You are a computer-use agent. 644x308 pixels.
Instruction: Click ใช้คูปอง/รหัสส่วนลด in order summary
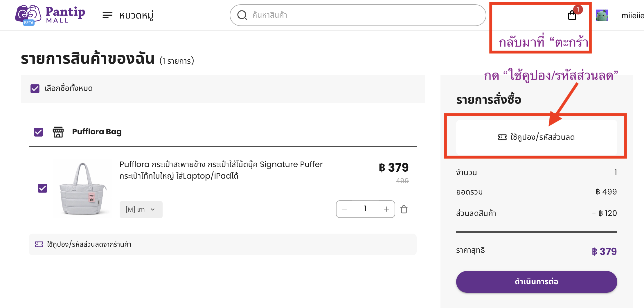(537, 137)
